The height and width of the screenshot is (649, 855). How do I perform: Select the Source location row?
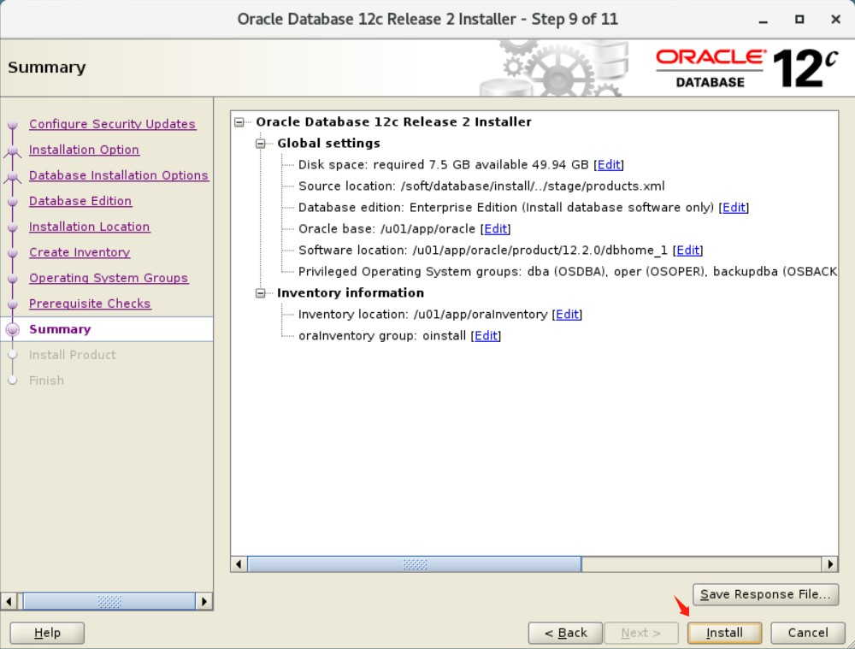pos(481,186)
